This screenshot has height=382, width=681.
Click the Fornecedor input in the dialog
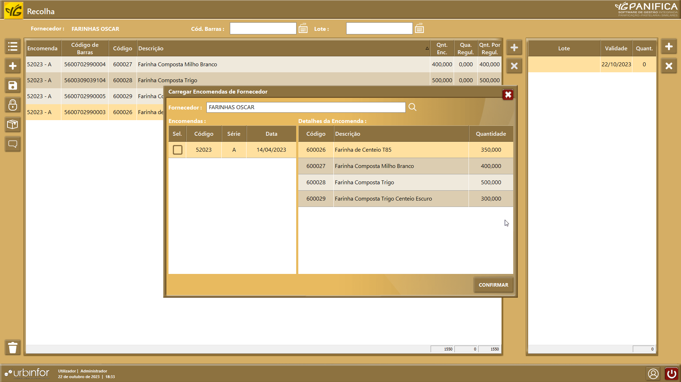tap(305, 107)
